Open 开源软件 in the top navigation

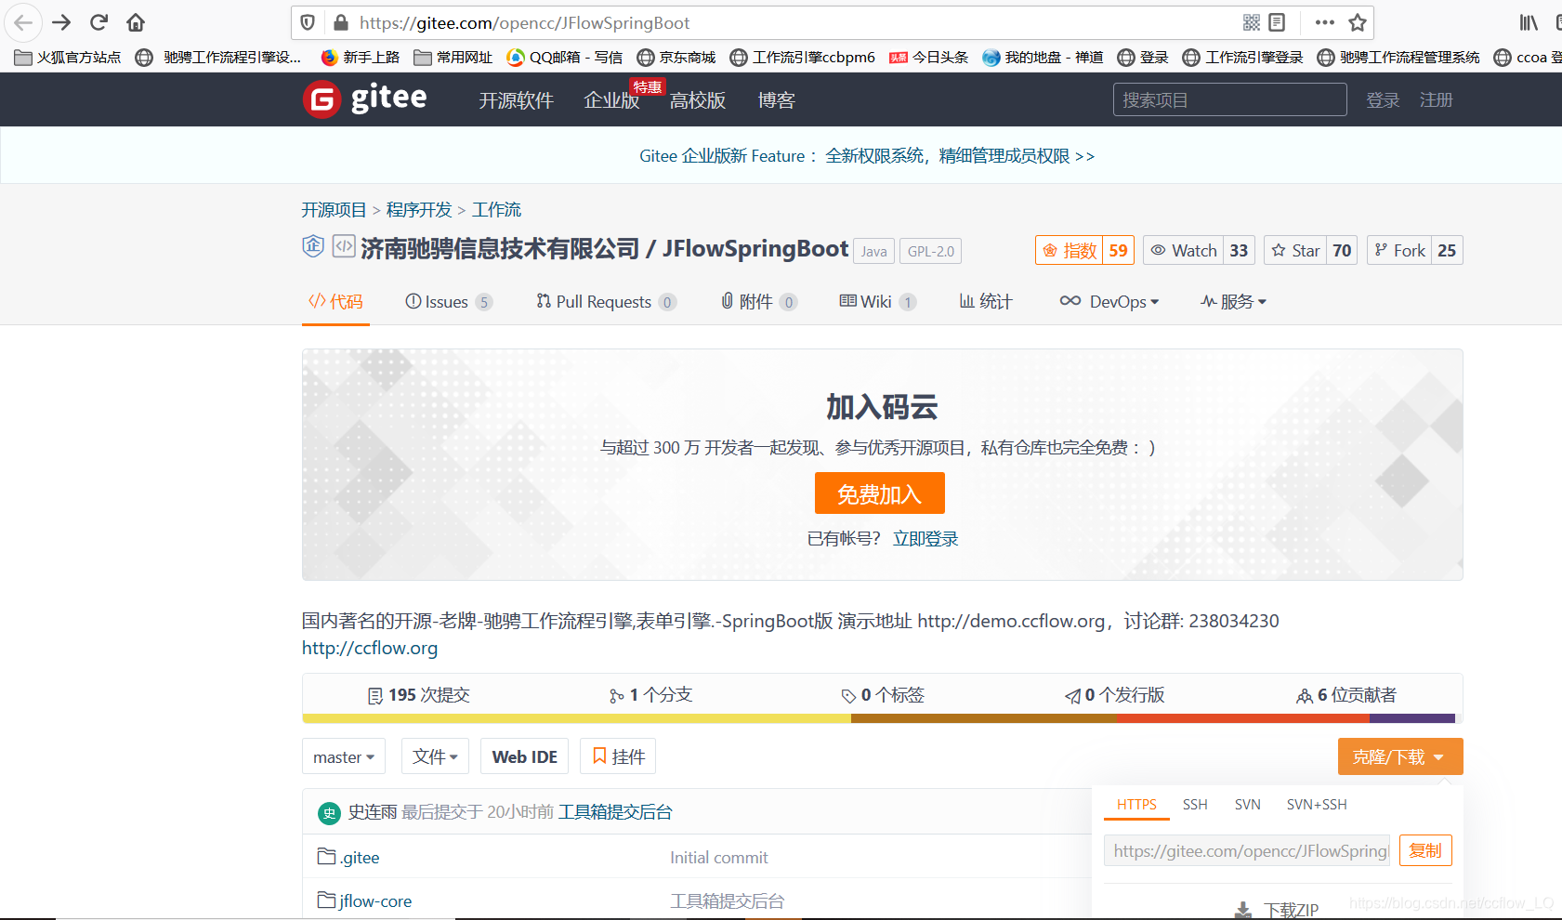pyautogui.click(x=516, y=100)
